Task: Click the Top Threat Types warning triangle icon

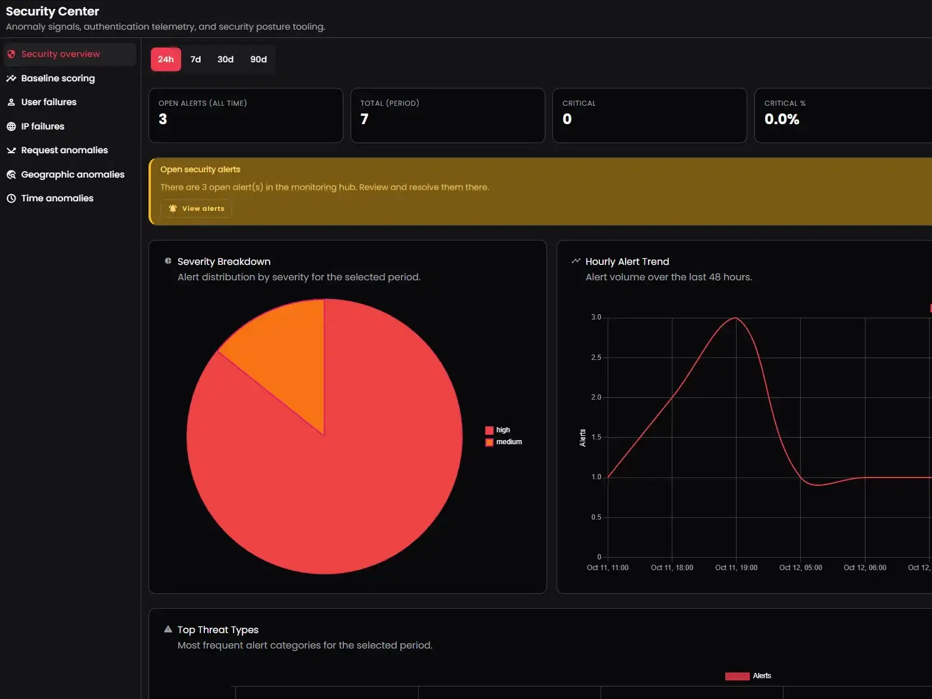Action: 168,629
